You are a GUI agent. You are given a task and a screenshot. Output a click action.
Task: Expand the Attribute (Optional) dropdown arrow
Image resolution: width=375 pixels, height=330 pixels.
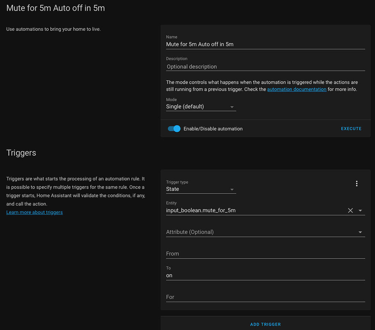pos(360,232)
